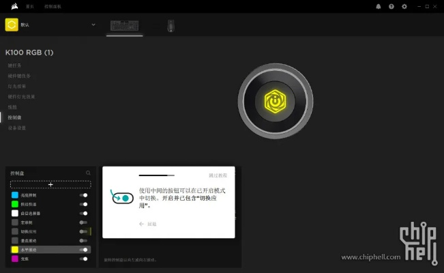Open the help question mark icon

coord(391,6)
